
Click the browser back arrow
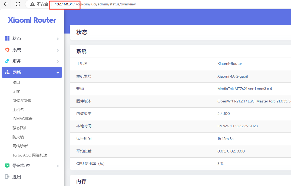pos(6,4)
